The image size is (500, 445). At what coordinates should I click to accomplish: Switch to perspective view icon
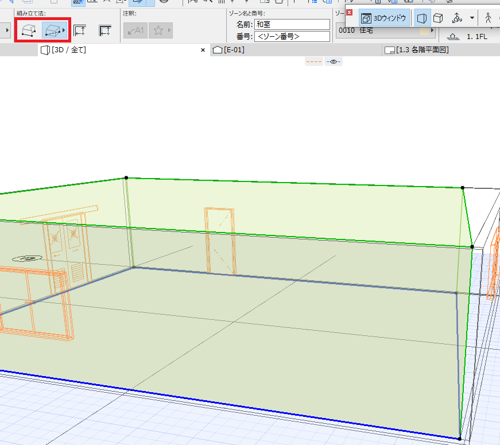[x=422, y=18]
